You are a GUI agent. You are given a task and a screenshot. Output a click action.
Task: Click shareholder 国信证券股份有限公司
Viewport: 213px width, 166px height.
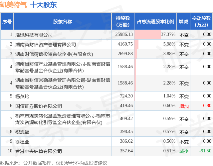click(x=39, y=106)
